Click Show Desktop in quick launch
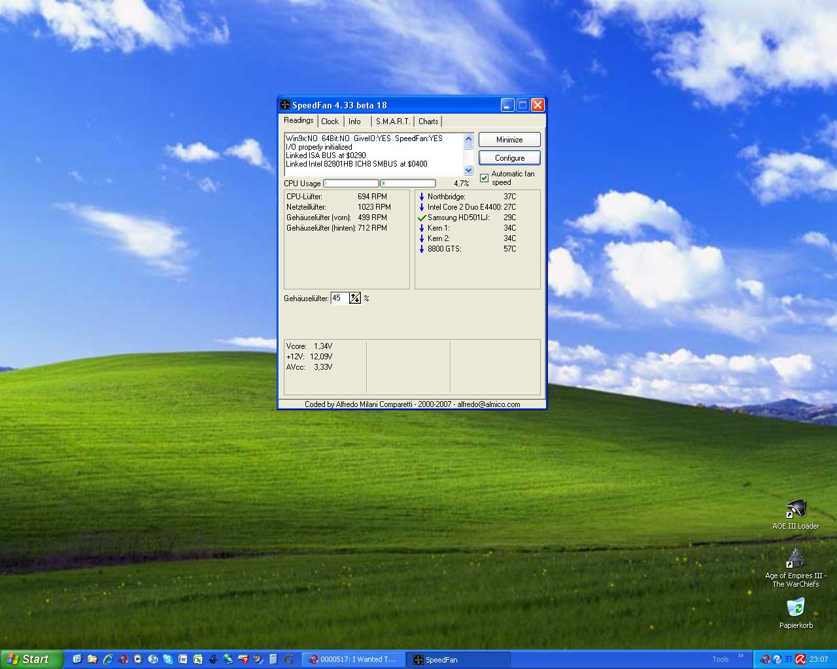The image size is (837, 669). click(77, 659)
